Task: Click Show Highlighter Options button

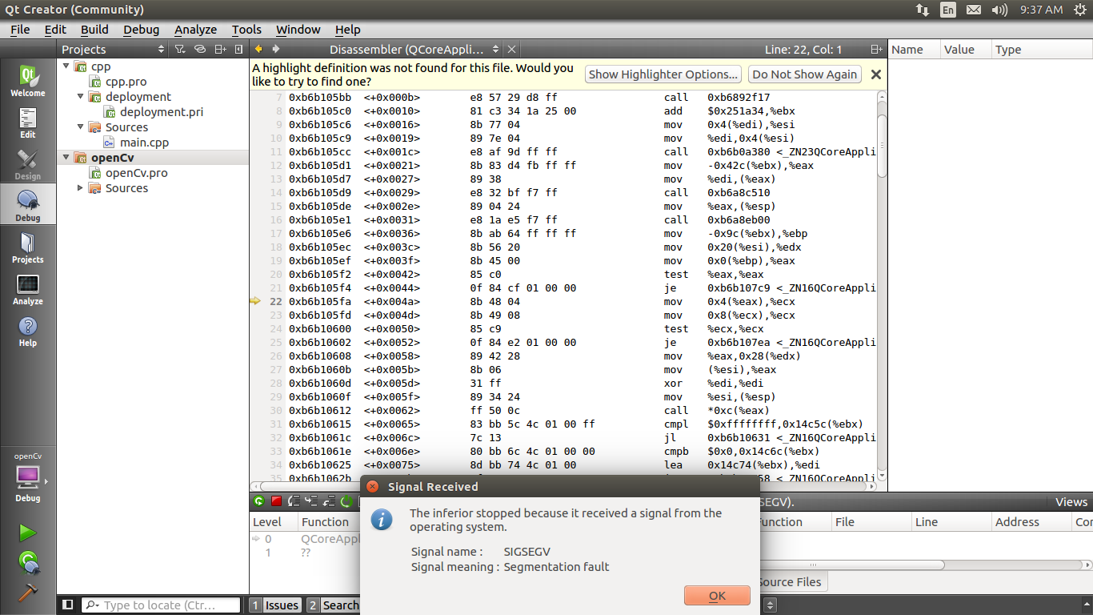Action: coord(663,74)
